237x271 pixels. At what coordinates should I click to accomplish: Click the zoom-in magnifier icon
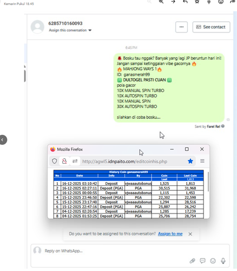(161, 2)
